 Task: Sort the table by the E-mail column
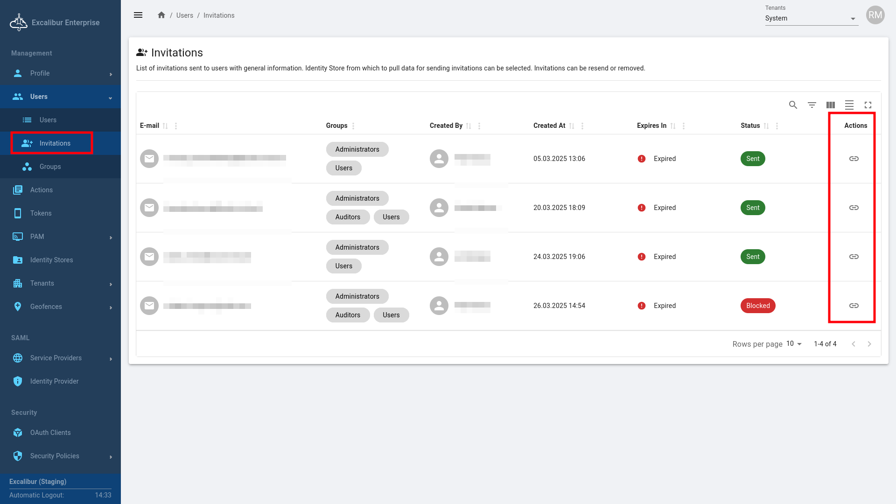[x=165, y=126]
